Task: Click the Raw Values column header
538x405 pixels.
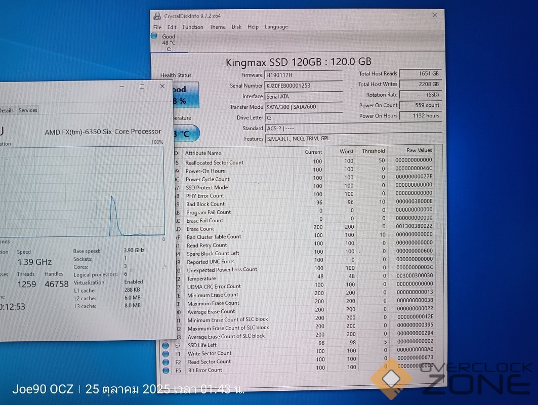Action: click(x=419, y=151)
